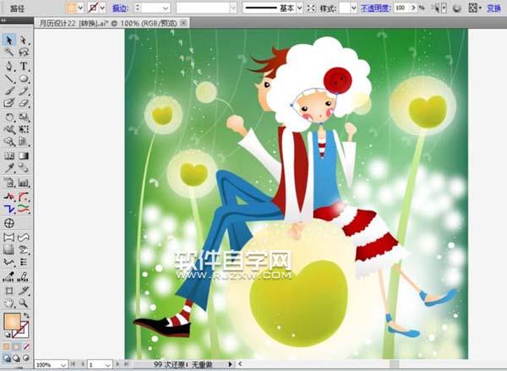
Task: Select the Slice tool
Action: pyautogui.click(x=24, y=291)
